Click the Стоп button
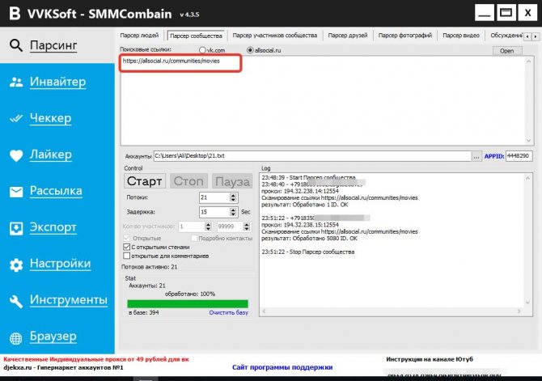This screenshot has height=381, width=542. click(x=188, y=181)
